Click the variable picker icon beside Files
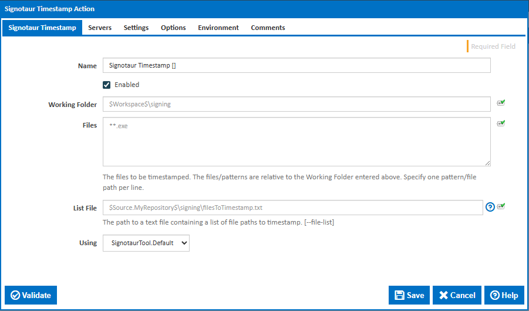The image size is (529, 311). click(x=501, y=123)
